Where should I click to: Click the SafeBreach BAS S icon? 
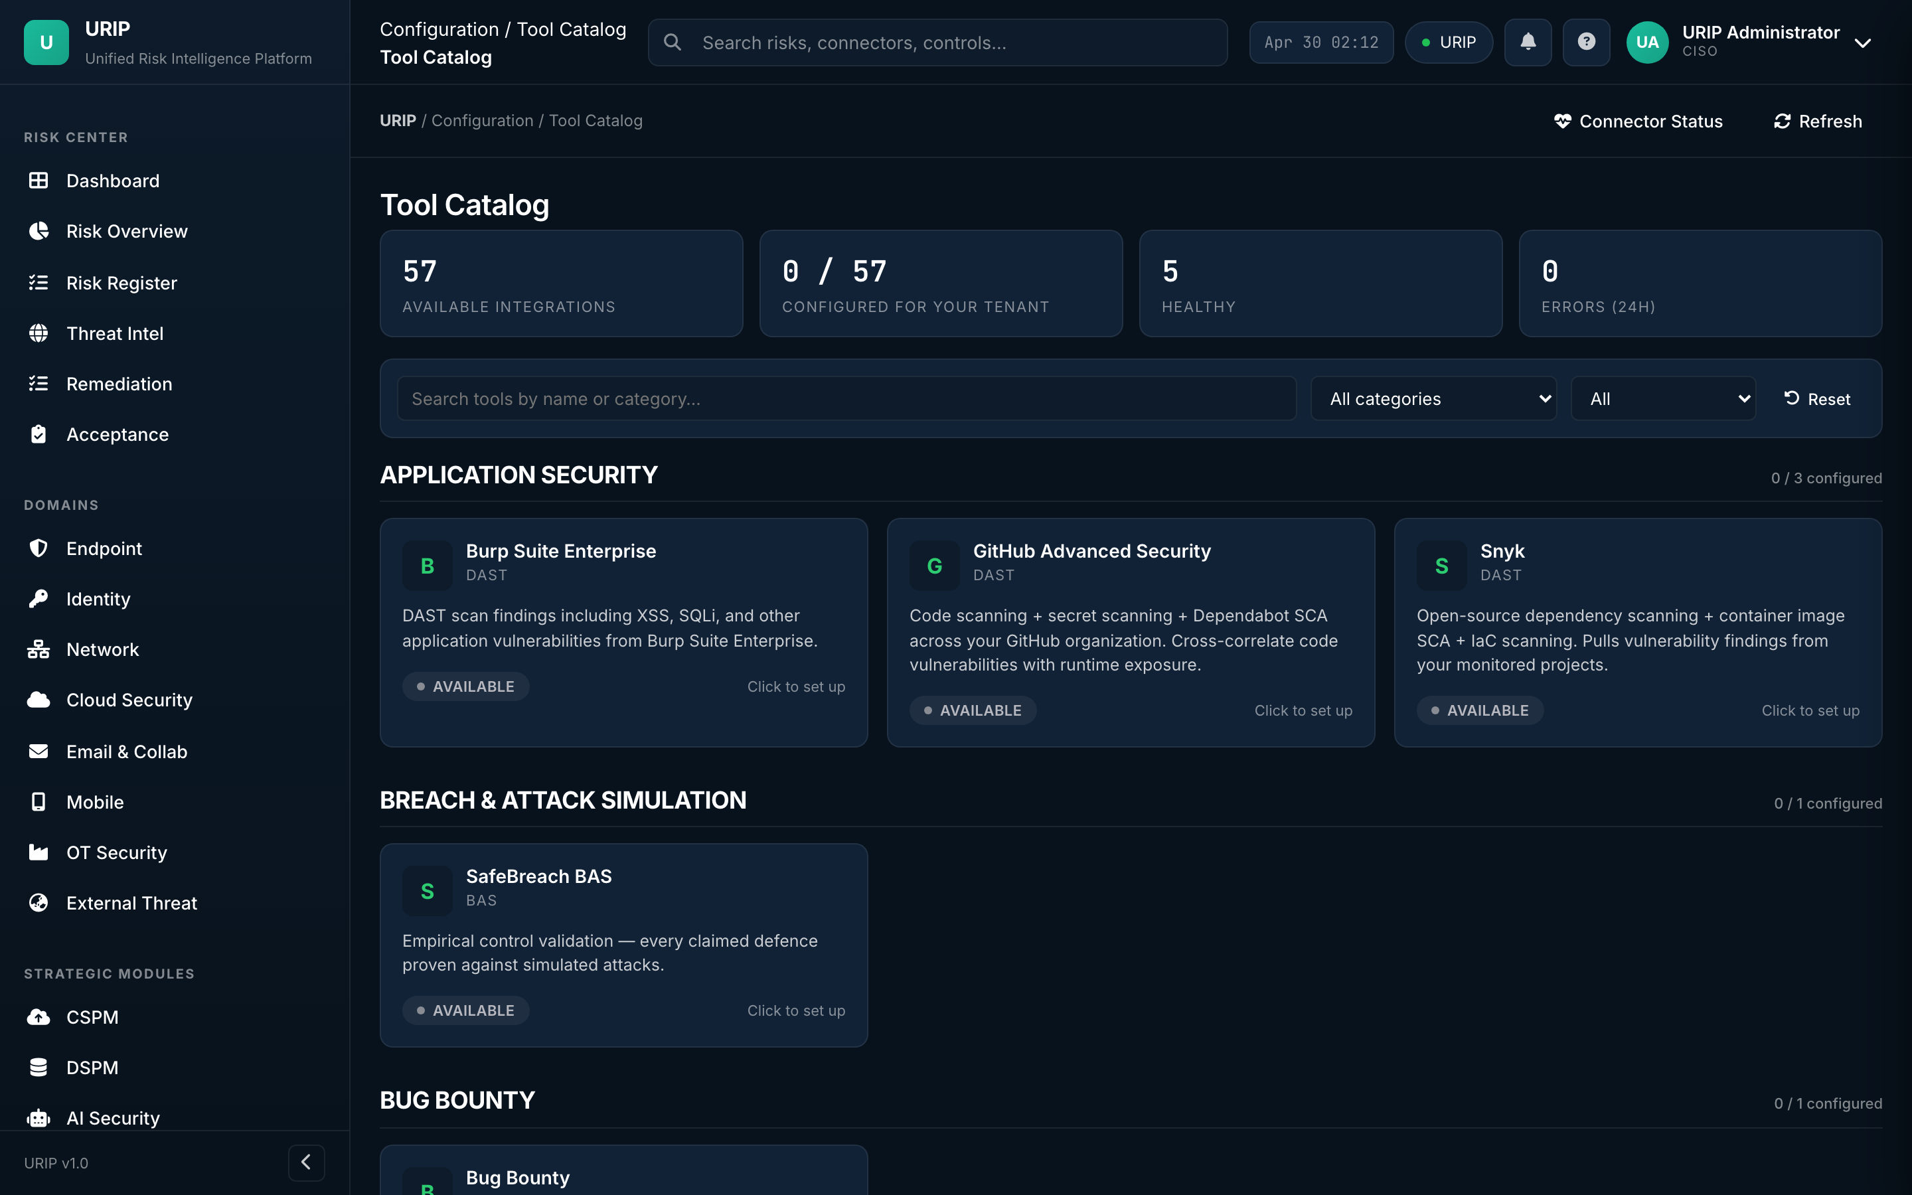428,891
